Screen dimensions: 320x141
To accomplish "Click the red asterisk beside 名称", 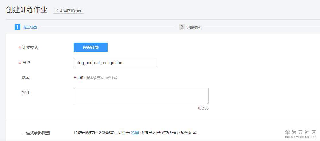I will (x=20, y=62).
